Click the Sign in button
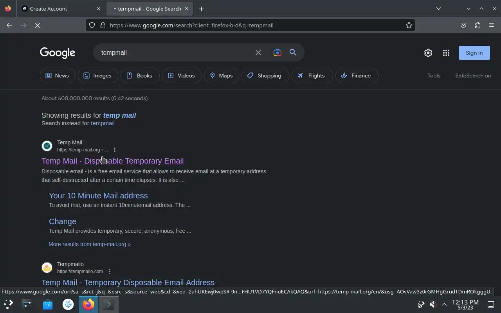Viewport: 501px width, 313px height. tap(474, 53)
